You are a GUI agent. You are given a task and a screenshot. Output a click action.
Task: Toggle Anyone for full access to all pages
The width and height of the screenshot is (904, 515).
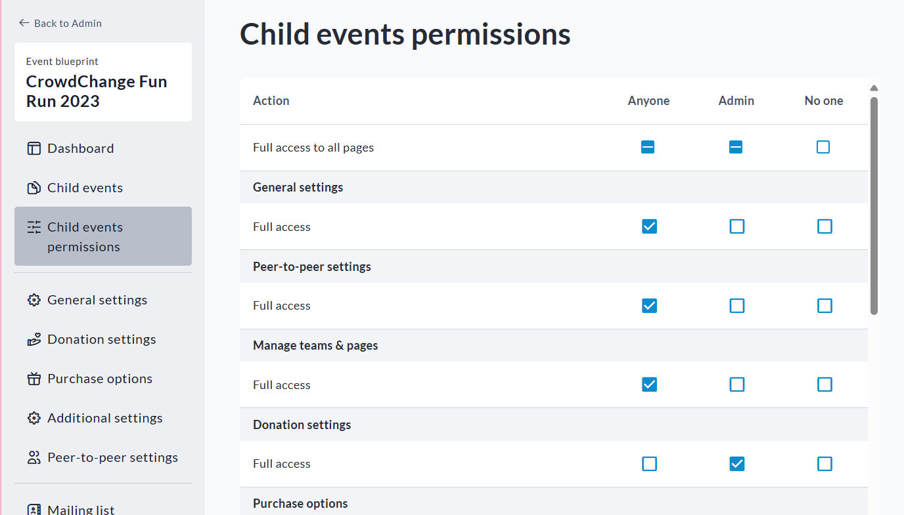(x=648, y=147)
